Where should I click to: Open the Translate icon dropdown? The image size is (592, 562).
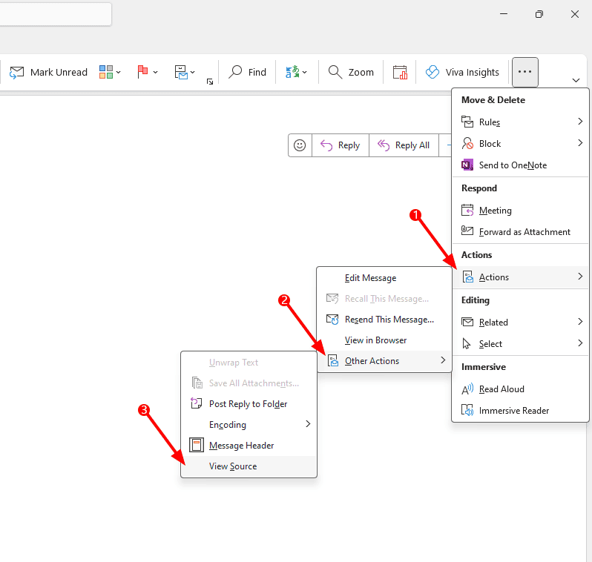coord(297,72)
